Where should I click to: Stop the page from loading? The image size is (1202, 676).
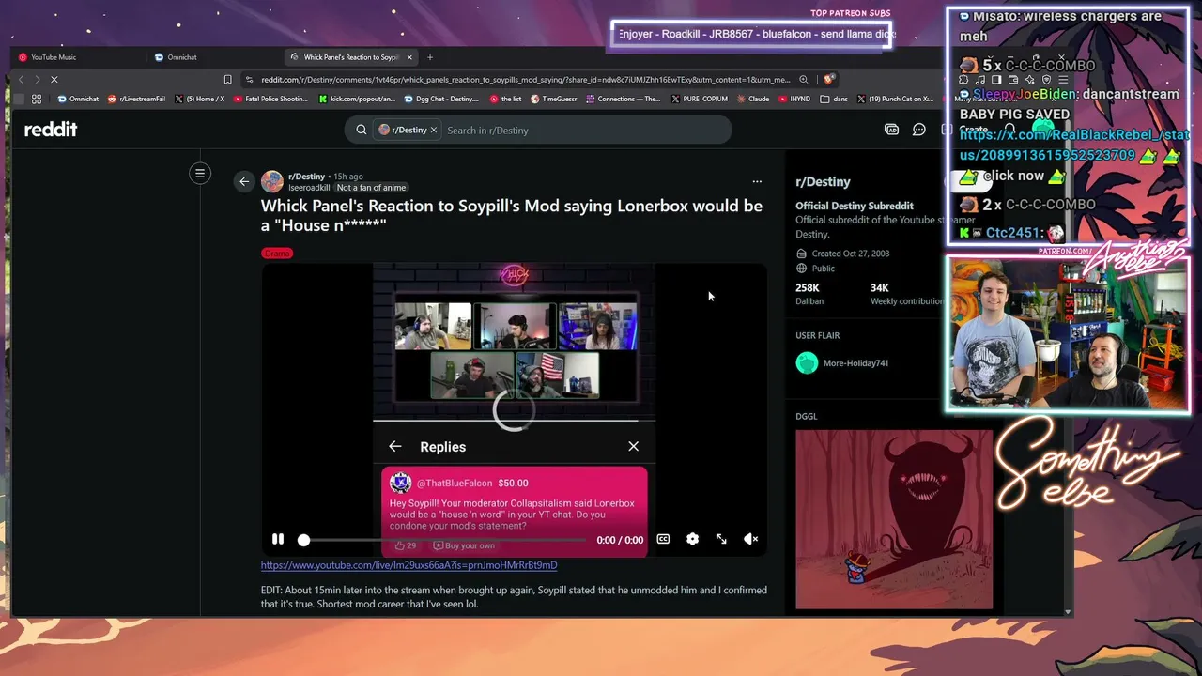(54, 80)
